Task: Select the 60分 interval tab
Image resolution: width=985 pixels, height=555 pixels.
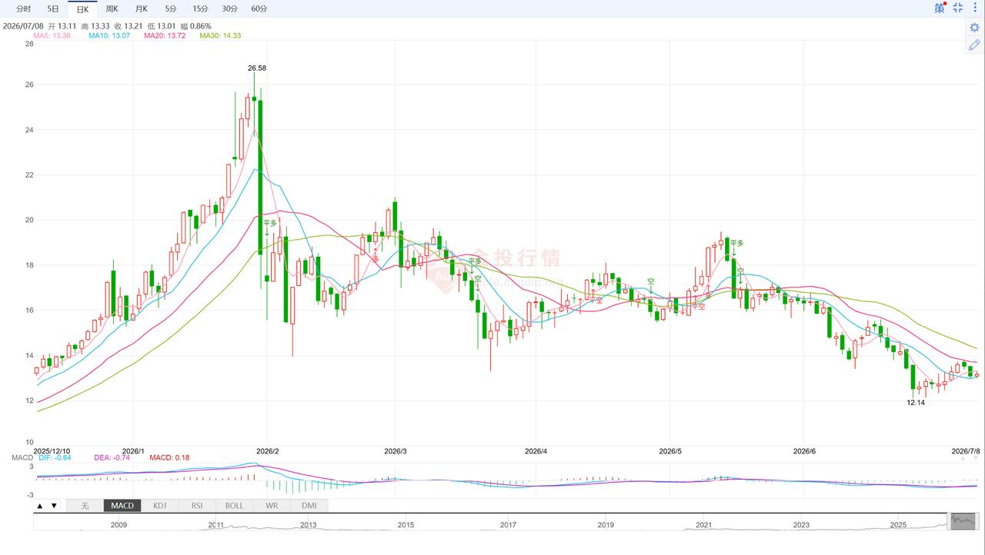Action: [259, 8]
